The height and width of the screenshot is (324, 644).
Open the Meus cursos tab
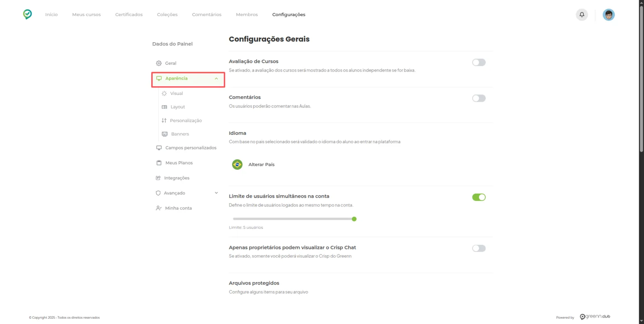(x=87, y=14)
